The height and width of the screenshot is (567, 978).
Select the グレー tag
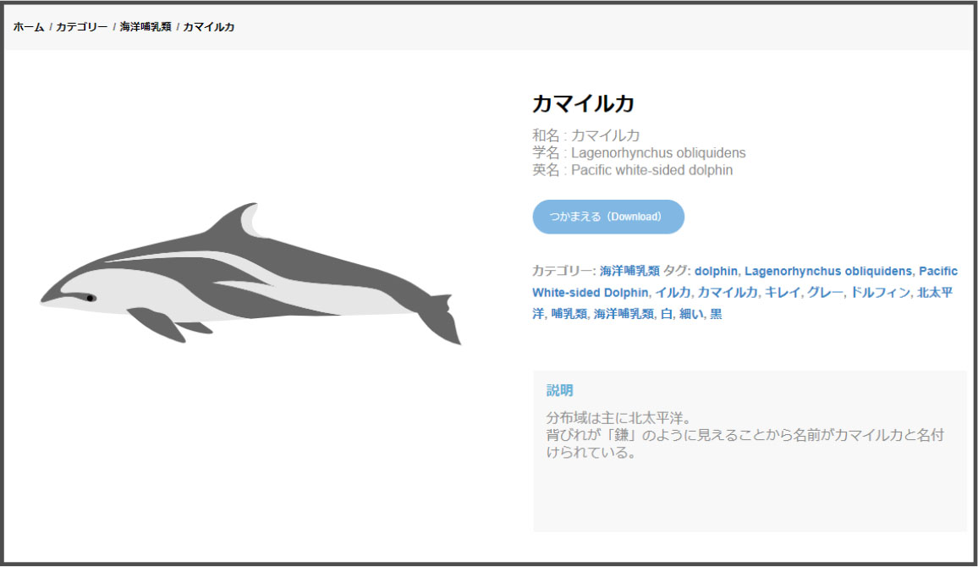825,292
